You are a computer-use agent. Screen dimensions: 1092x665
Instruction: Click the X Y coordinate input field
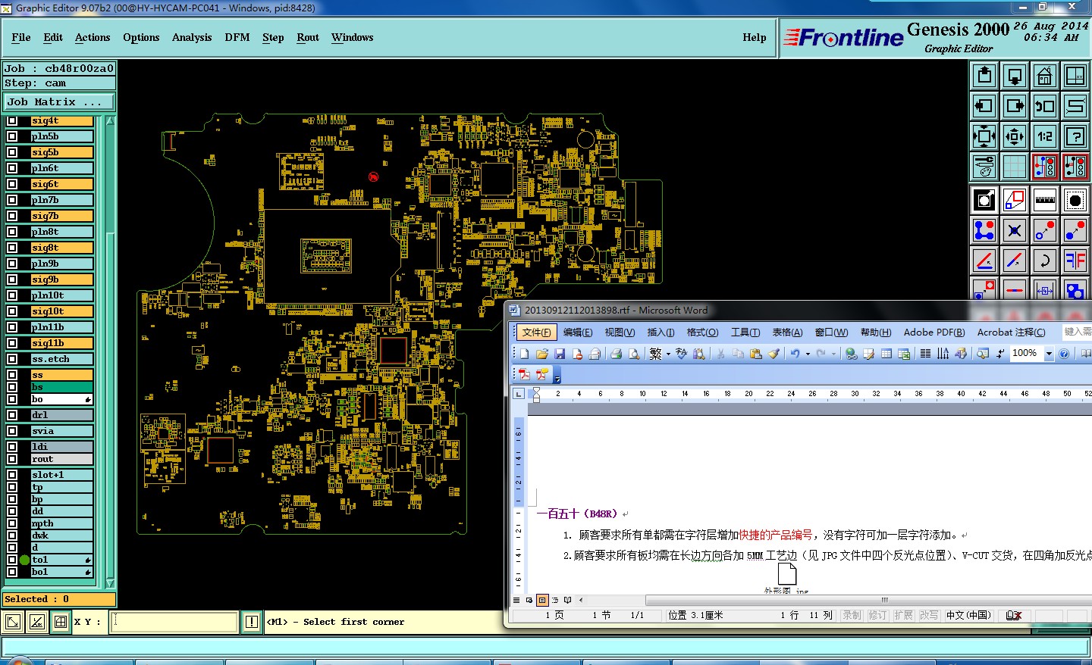(174, 622)
